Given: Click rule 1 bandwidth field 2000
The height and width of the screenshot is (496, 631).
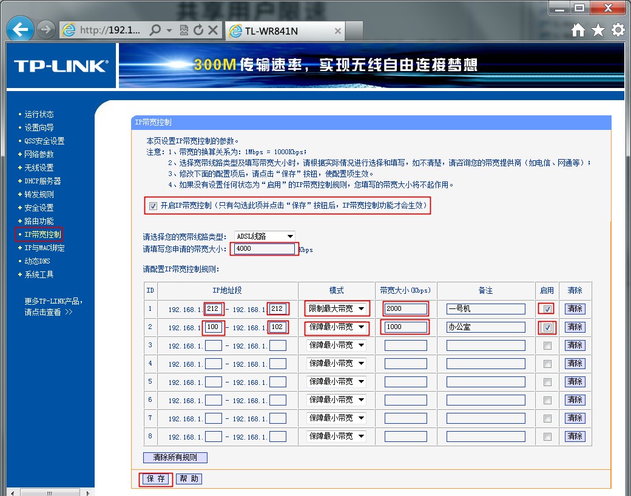Looking at the screenshot, I should [406, 309].
